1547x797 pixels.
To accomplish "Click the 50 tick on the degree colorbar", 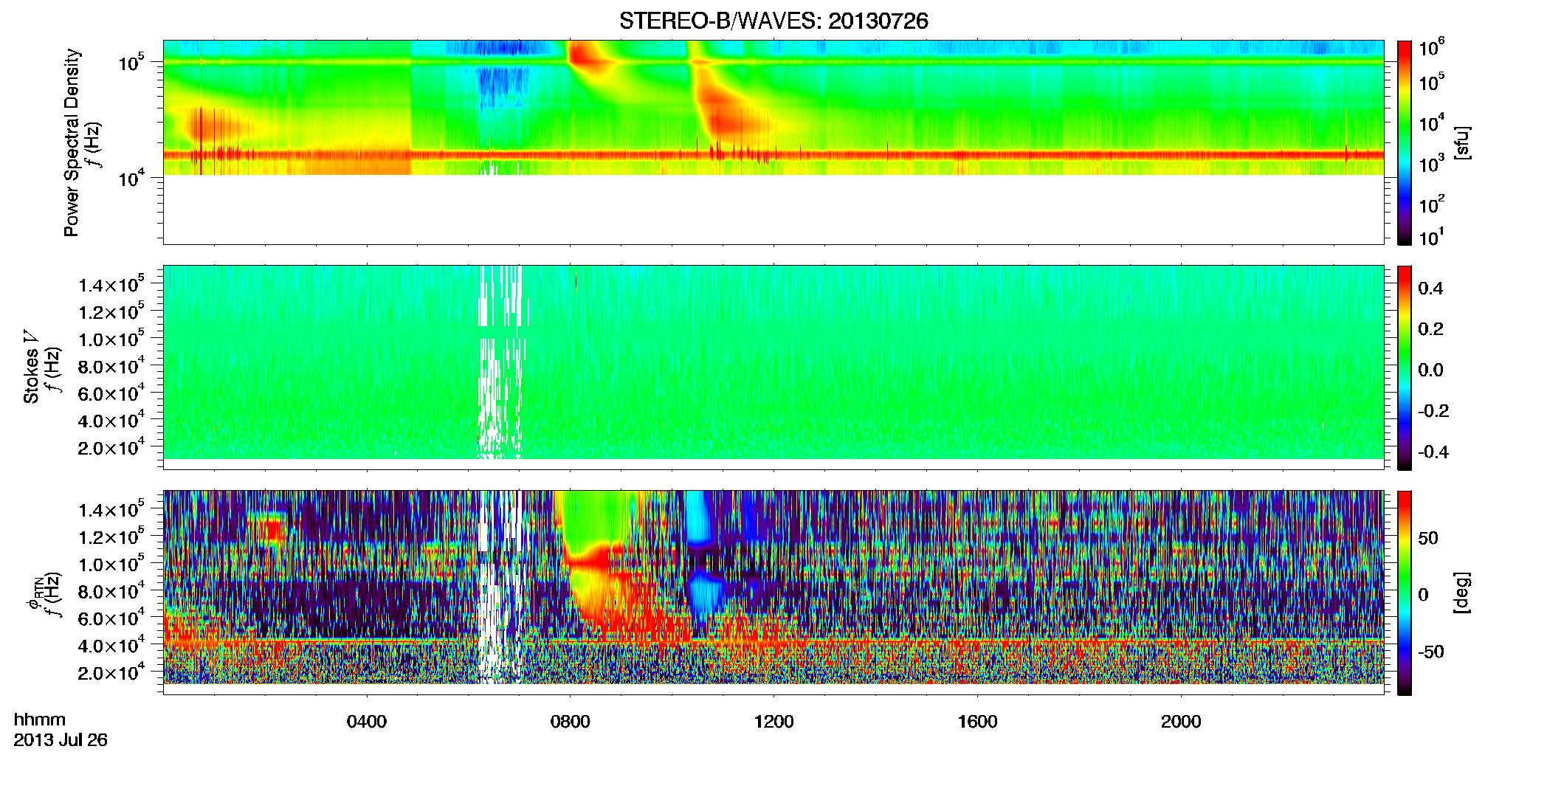I will point(1428,538).
